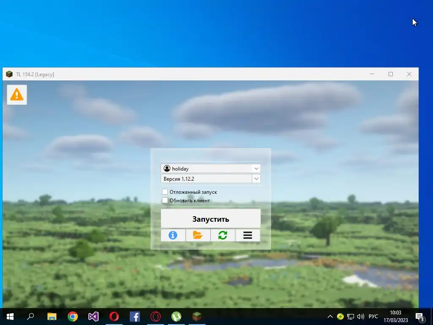Open Visual Studio from the taskbar
Viewport: 433px width, 325px height.
[x=93, y=317]
